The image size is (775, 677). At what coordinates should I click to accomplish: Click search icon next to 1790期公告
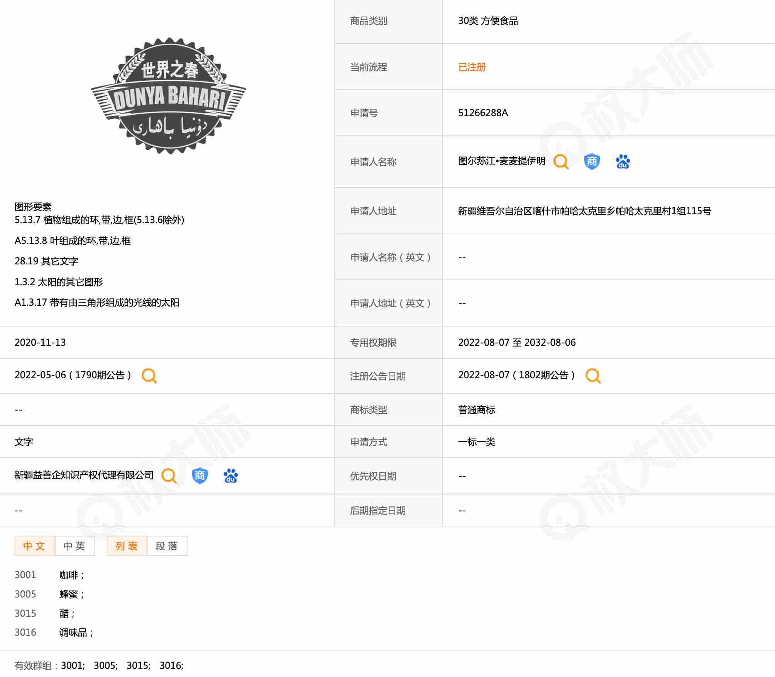pos(149,376)
